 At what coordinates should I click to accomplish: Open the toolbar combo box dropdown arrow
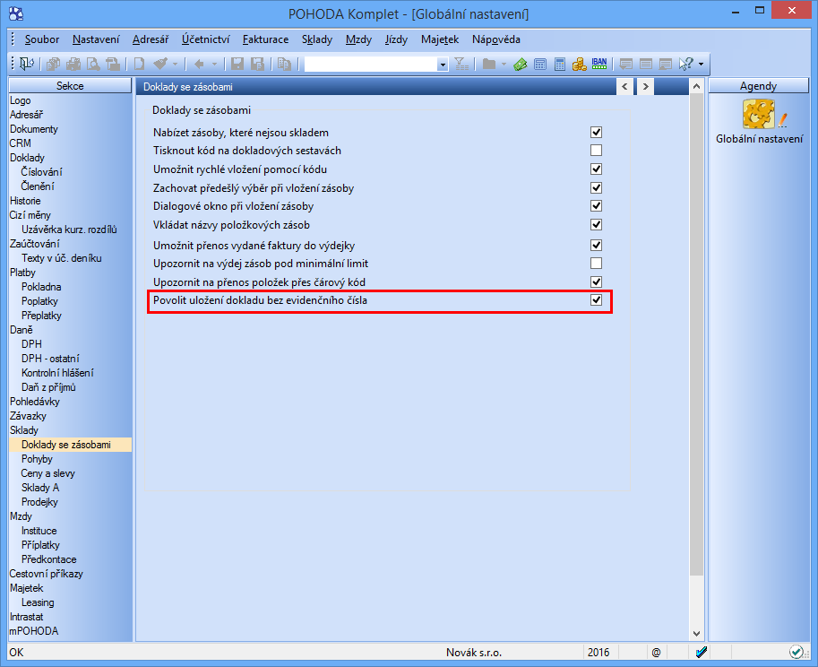pyautogui.click(x=443, y=65)
